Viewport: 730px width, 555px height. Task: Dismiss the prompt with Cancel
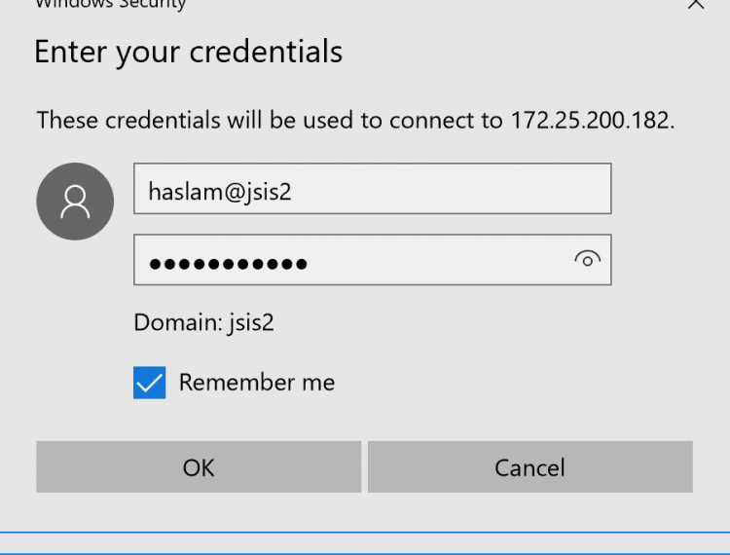(530, 467)
